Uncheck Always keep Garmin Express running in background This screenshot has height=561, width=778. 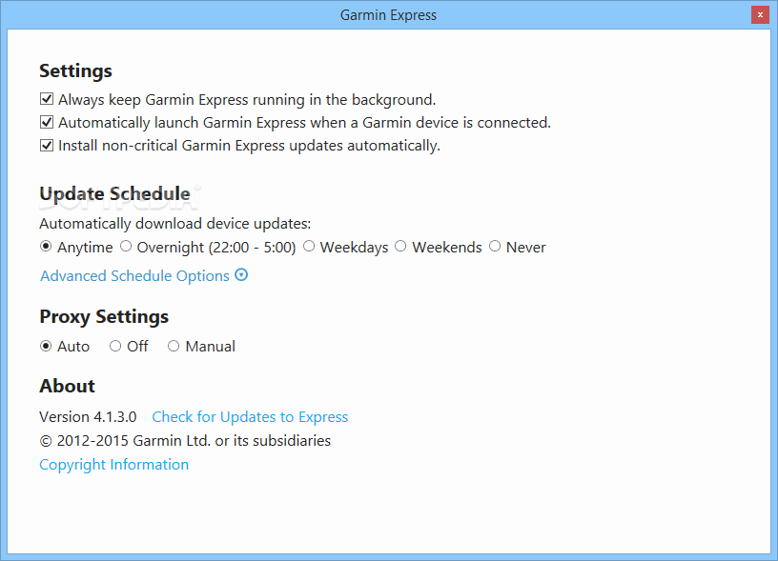point(47,99)
